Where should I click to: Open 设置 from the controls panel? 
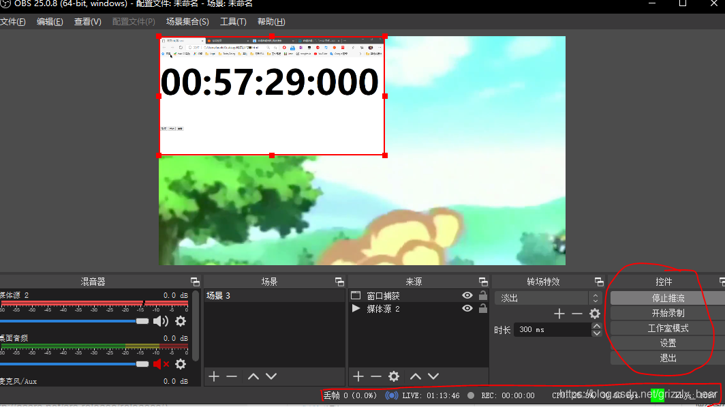click(x=668, y=343)
